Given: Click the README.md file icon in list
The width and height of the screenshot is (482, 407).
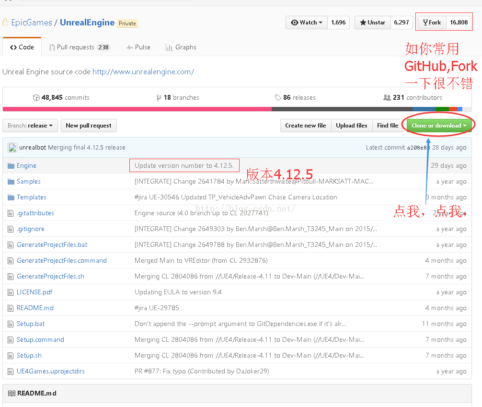Looking at the screenshot, I should [11, 308].
